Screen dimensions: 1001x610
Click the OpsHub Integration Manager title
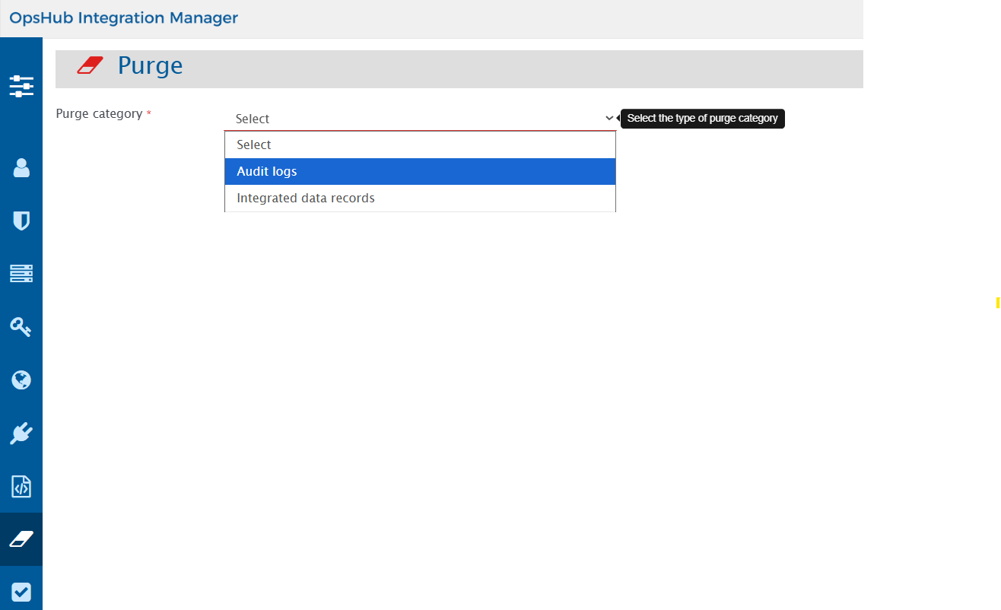(124, 18)
